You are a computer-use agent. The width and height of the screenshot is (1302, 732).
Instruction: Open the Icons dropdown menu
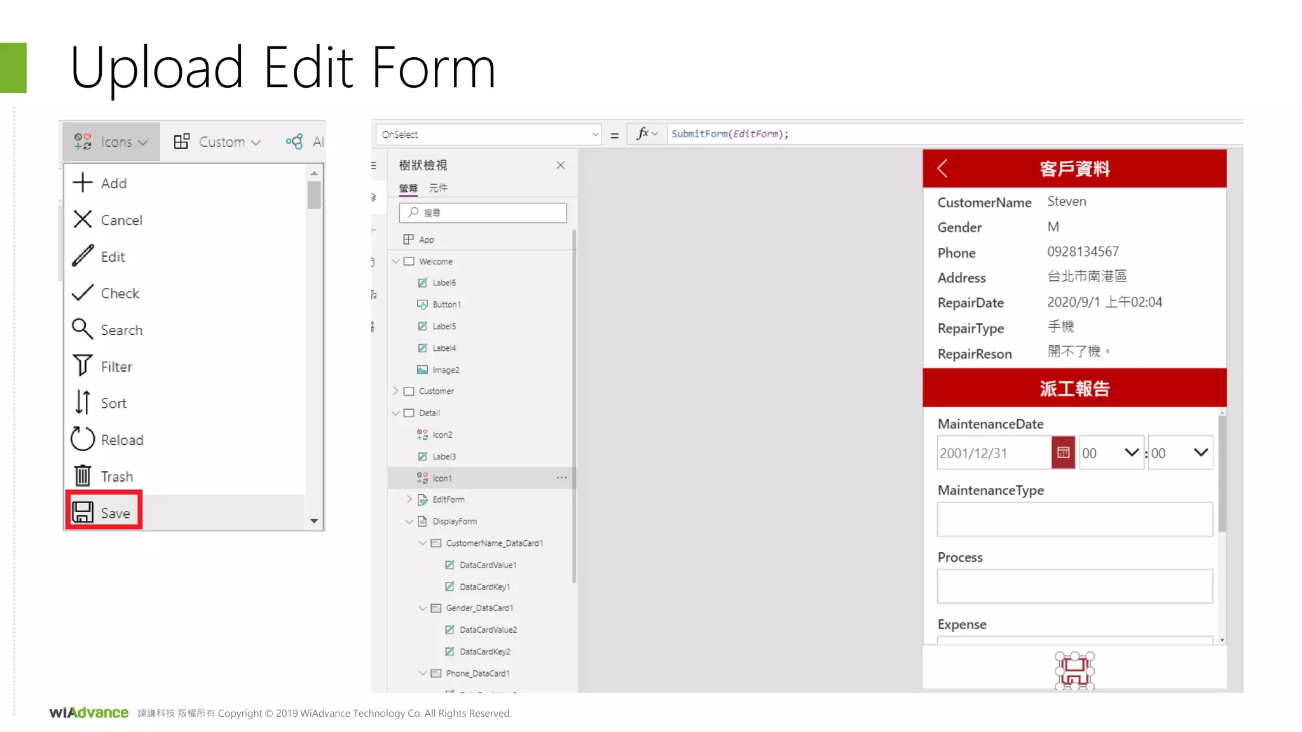111,142
